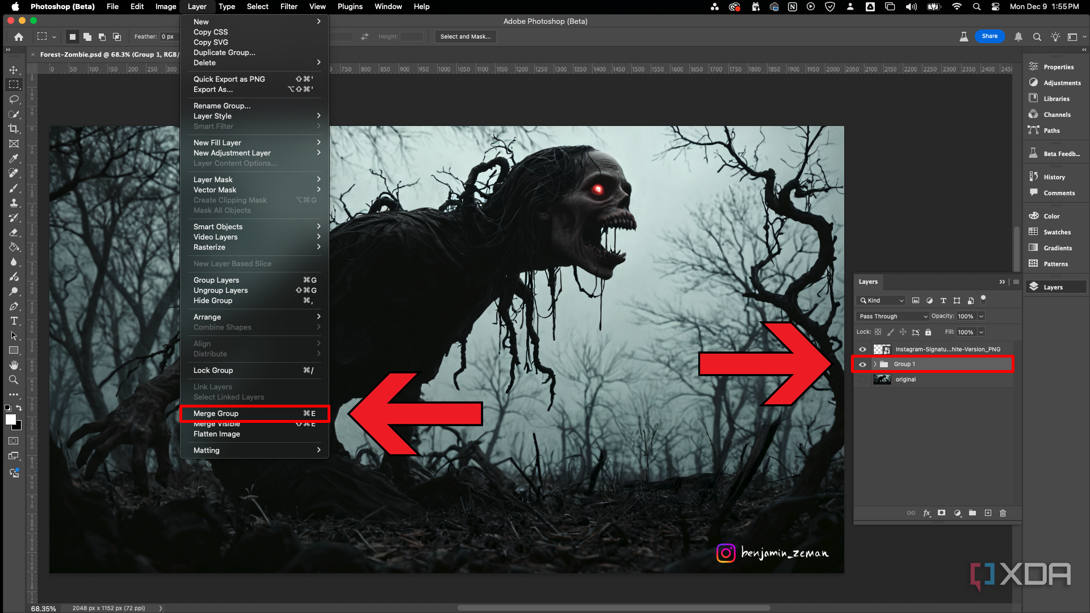This screenshot has width=1090, height=613.
Task: Open the Fill dropdown arrow
Action: click(x=981, y=332)
